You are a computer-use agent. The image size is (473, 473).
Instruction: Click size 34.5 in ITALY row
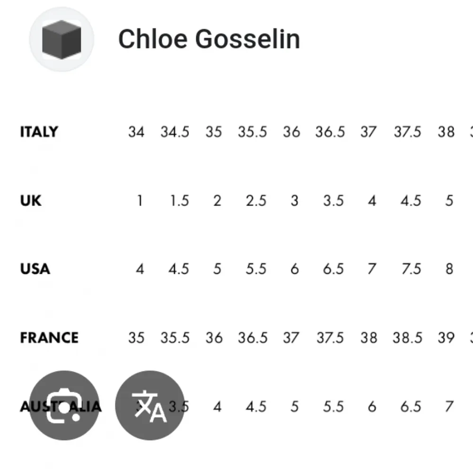175,132
